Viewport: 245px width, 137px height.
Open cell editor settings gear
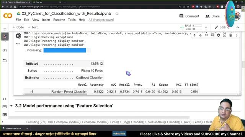tap(219, 35)
